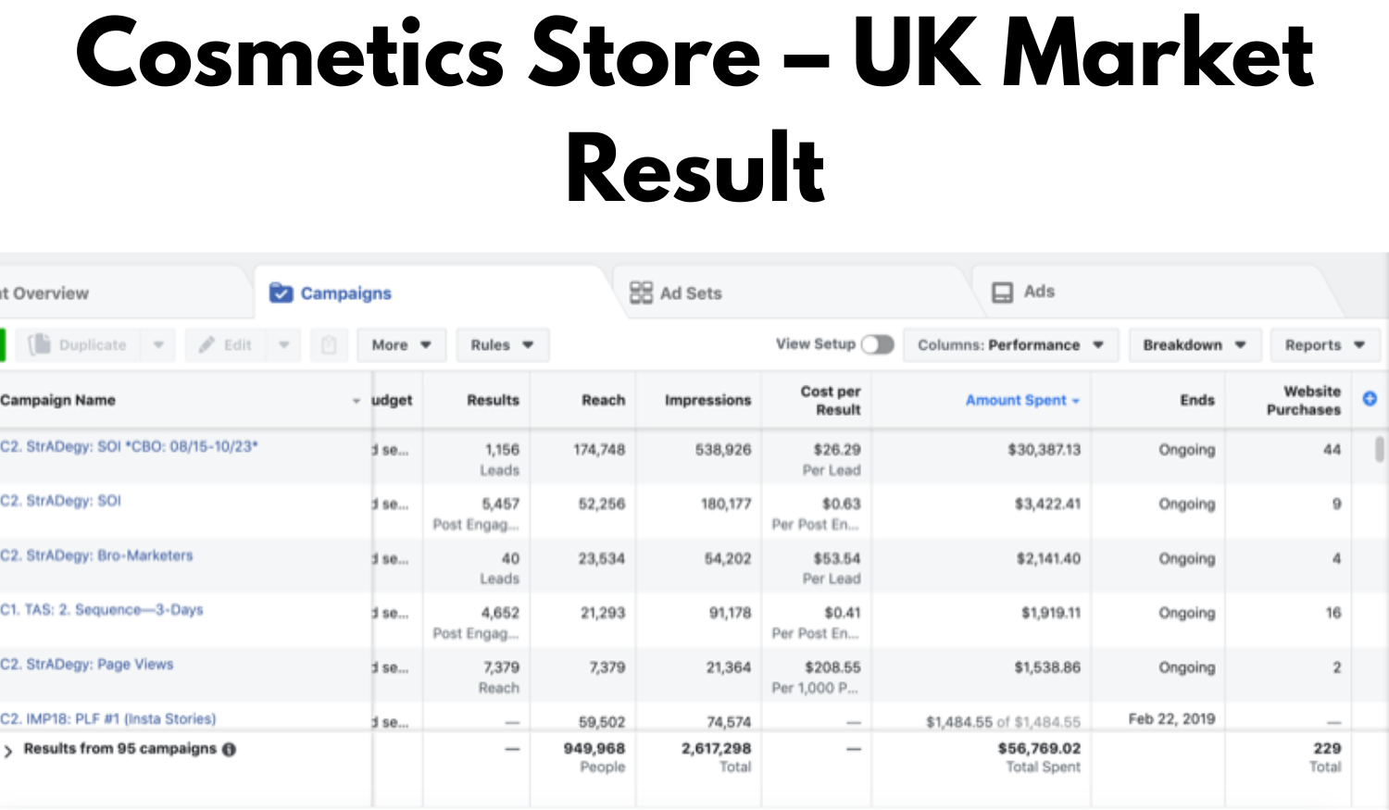
Task: Open the C1. TAS: 2. Sequence—3-Days campaign
Action: pyautogui.click(x=102, y=609)
